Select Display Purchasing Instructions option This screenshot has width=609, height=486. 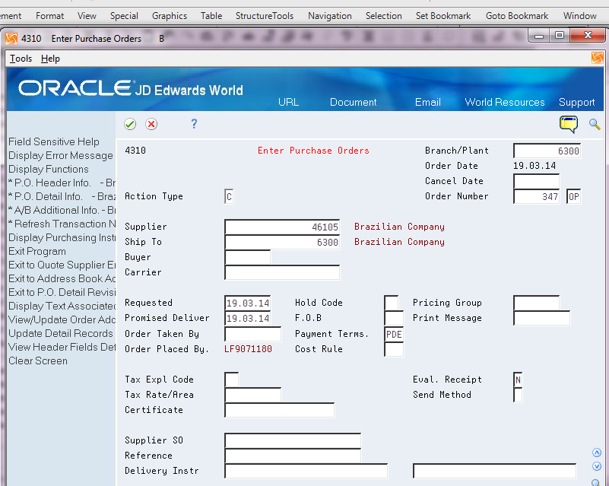(62, 238)
